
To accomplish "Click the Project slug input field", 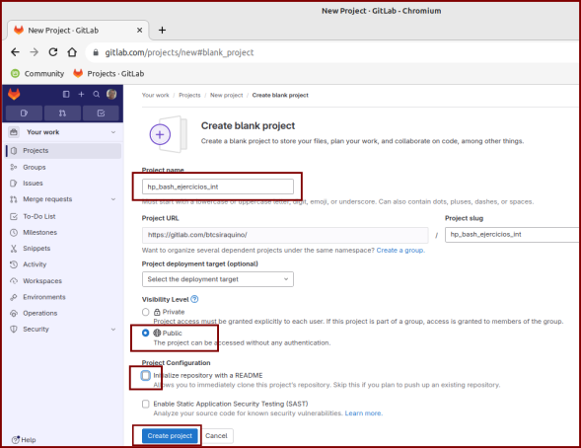I will tap(513, 235).
